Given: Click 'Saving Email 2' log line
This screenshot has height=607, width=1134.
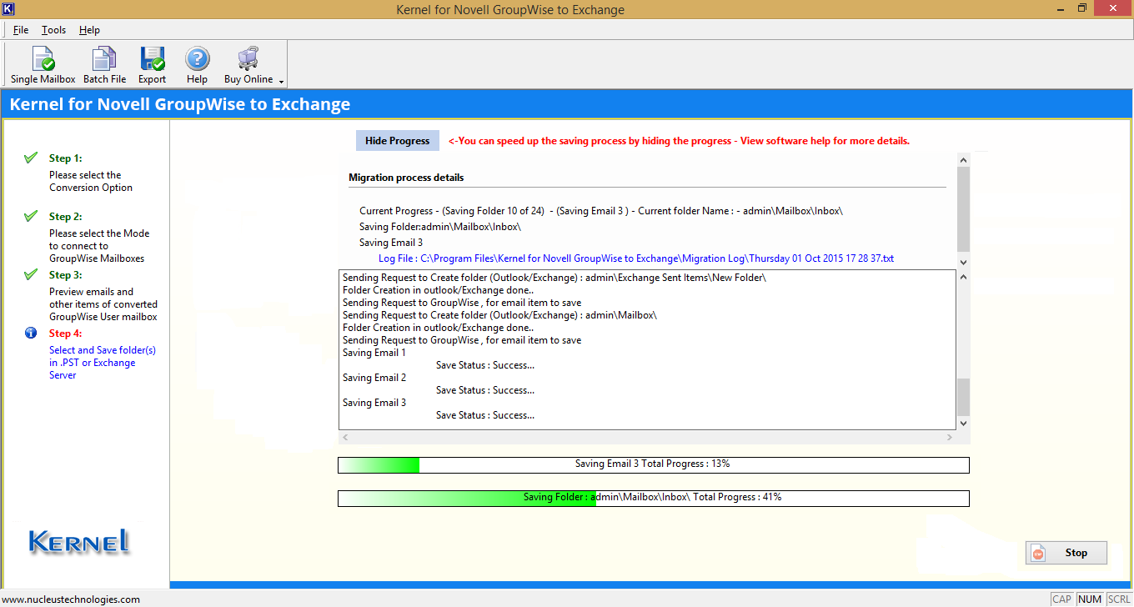Looking at the screenshot, I should pyautogui.click(x=374, y=378).
